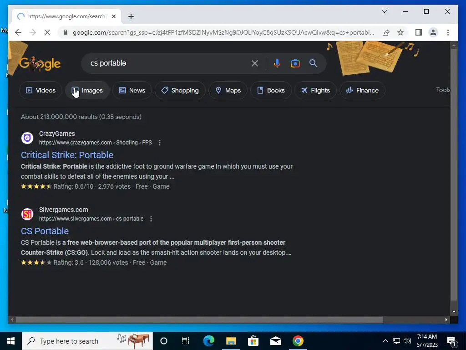Switch to Books results
Screen dimensions: 466x350
coord(271,90)
